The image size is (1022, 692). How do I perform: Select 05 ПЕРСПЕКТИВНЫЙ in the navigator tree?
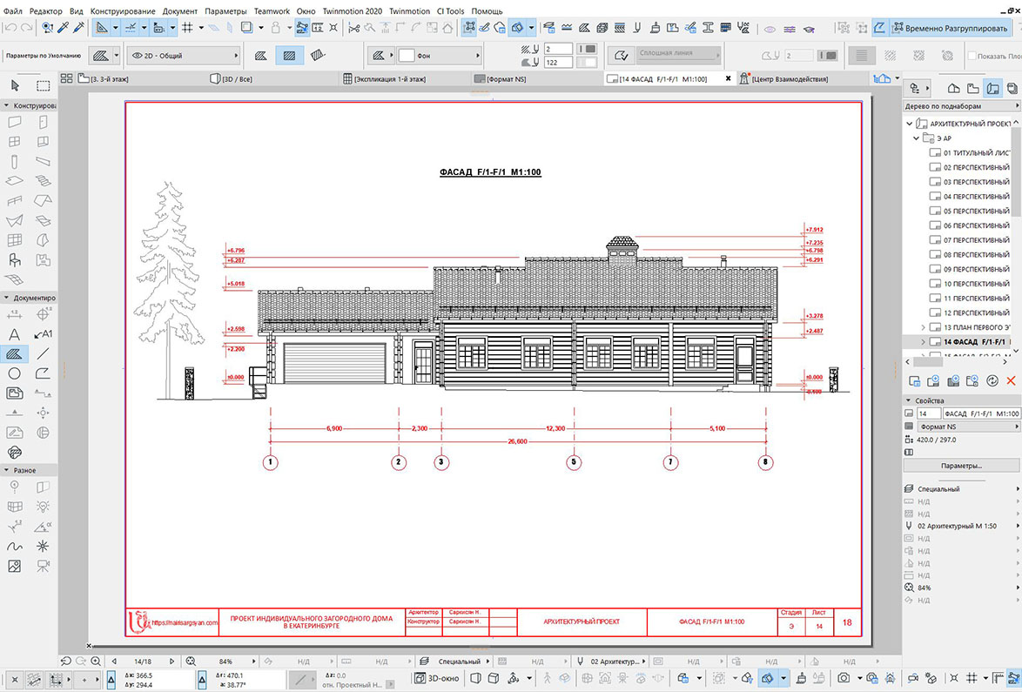pyautogui.click(x=976, y=211)
